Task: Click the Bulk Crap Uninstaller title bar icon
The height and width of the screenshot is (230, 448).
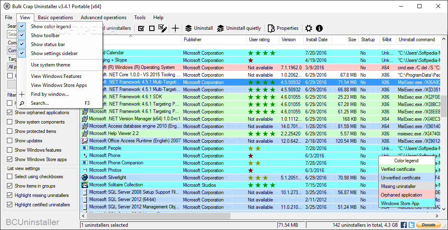Action: (x=6, y=6)
